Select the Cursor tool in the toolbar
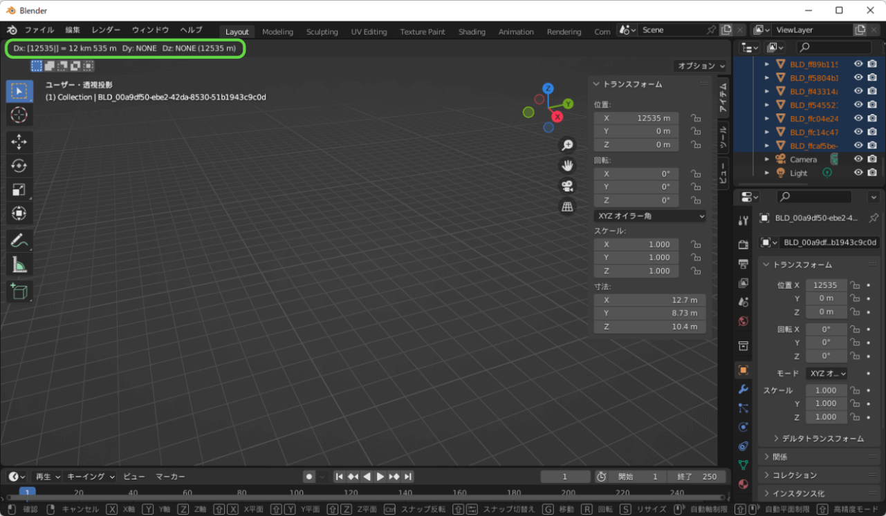 19,115
